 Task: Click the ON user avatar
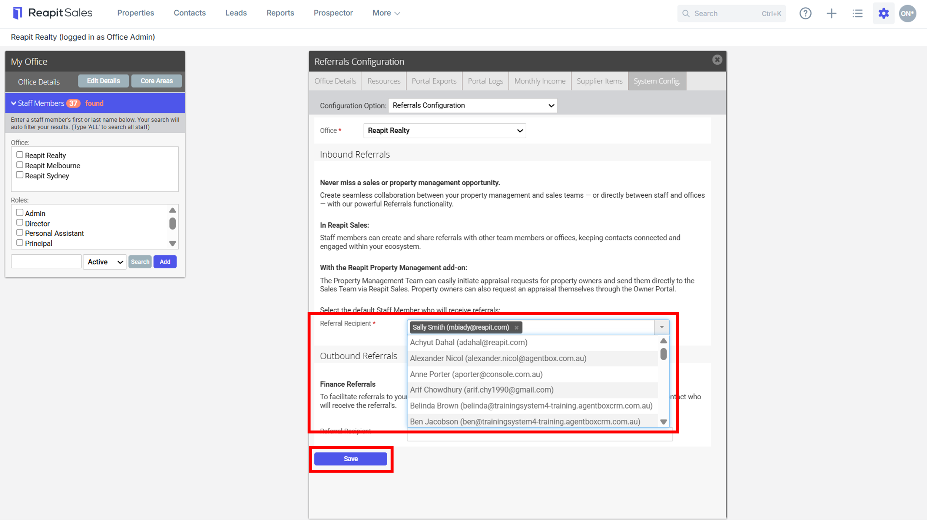coord(907,13)
